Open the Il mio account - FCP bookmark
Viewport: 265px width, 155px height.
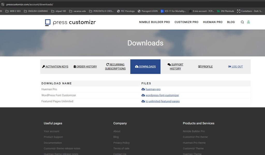201,11
